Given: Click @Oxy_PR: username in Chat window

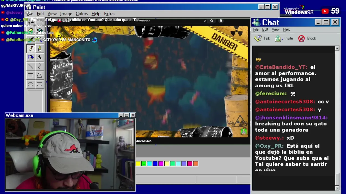Looking at the screenshot, I should point(270,146).
